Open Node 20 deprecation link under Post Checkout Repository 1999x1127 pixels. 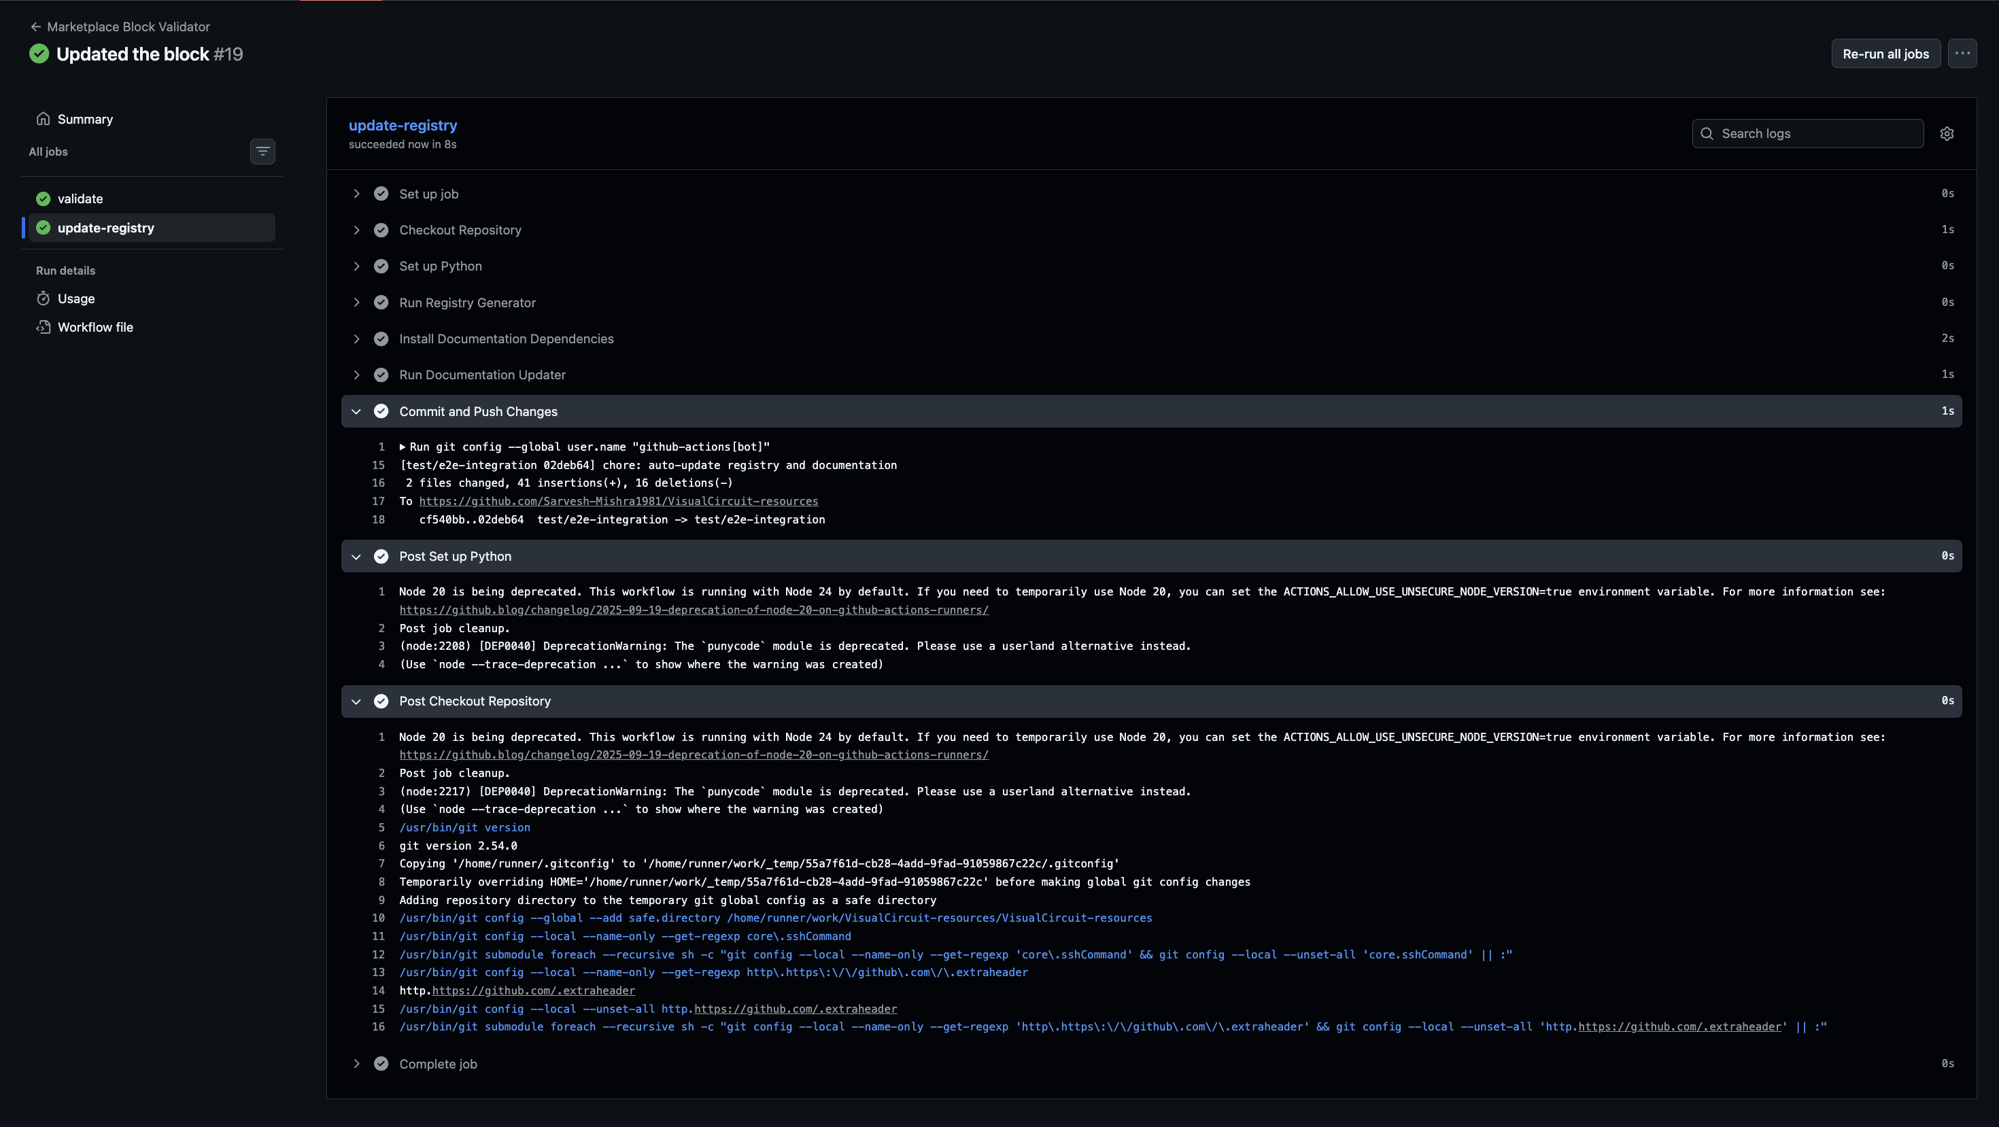pos(694,755)
